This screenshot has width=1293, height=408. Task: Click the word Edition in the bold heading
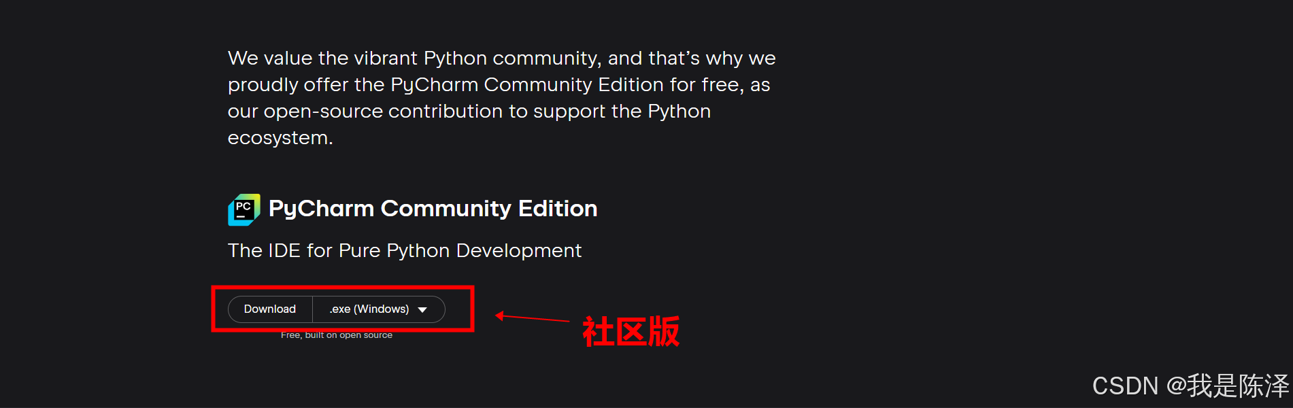click(x=558, y=208)
